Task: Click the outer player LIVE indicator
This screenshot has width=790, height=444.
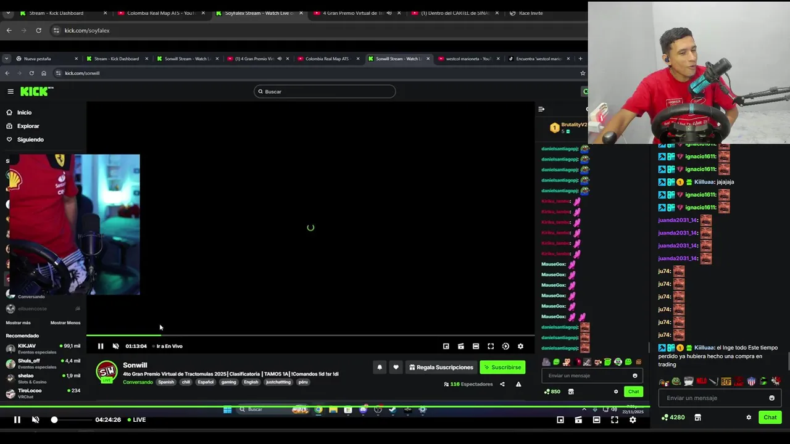Action: click(137, 419)
